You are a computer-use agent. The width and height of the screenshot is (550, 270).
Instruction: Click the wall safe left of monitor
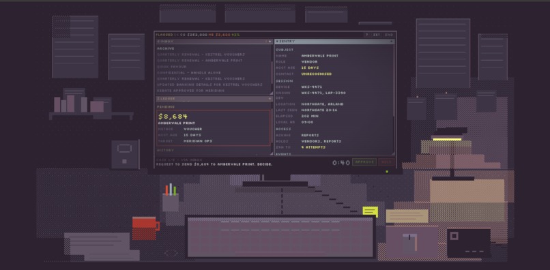click(x=126, y=154)
